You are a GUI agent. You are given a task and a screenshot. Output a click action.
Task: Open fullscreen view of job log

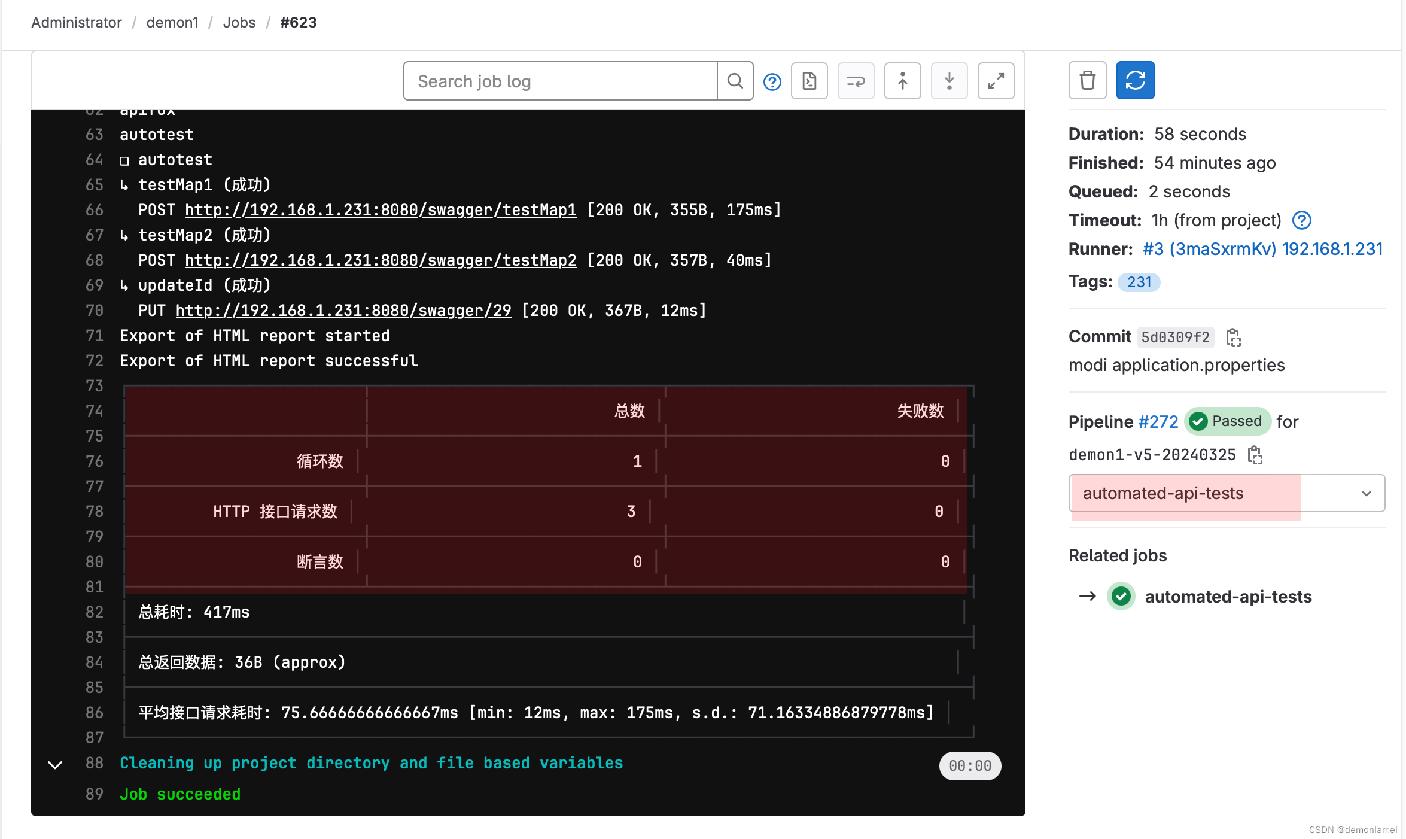(995, 81)
